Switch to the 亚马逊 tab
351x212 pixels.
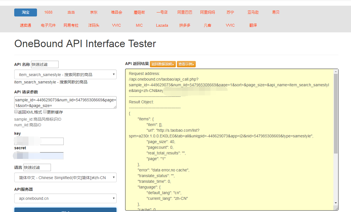(253, 12)
